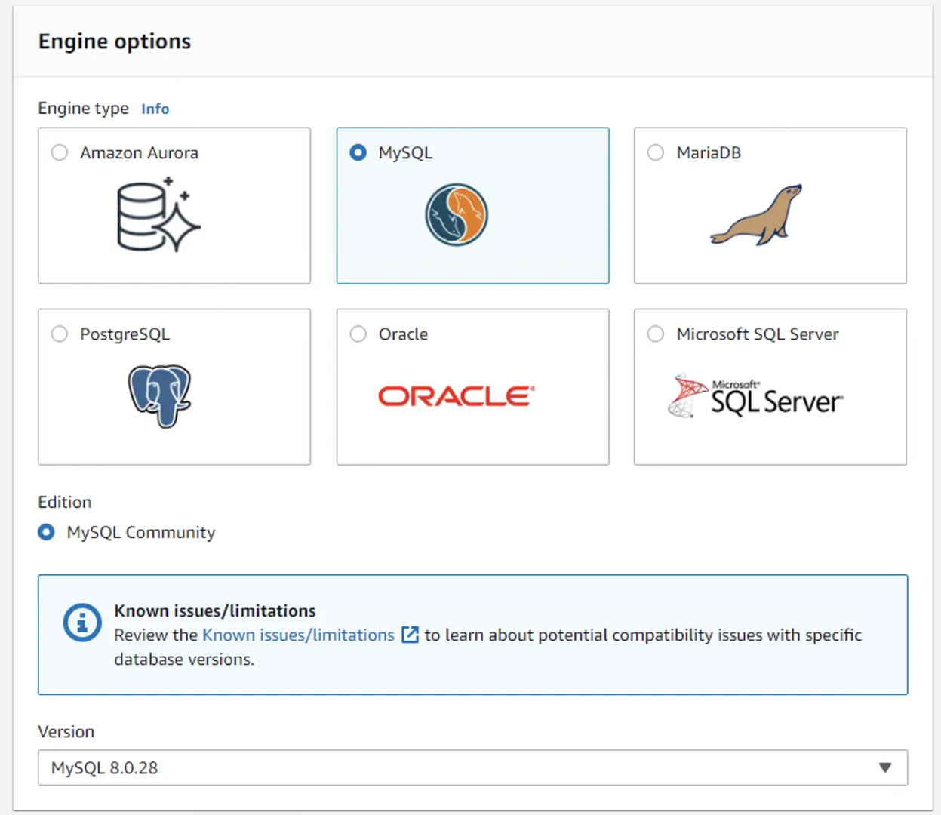Image resolution: width=941 pixels, height=815 pixels.
Task: Open the MySQL 8.0.28 version selector
Action: click(x=453, y=767)
